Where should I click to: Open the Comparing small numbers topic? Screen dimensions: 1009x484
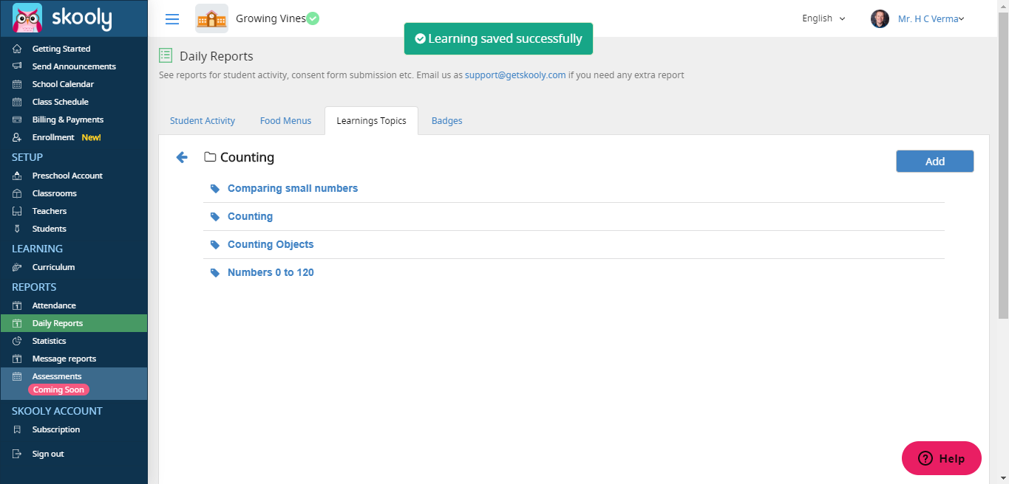tap(293, 189)
